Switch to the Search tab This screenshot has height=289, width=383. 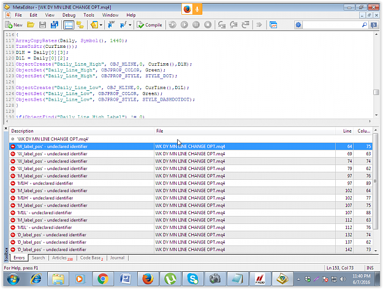39,258
